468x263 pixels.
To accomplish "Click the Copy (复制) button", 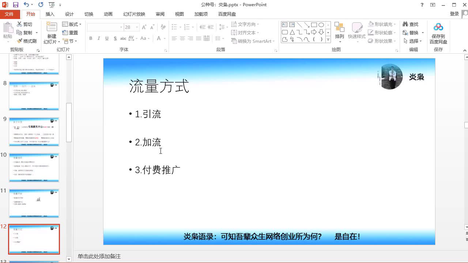I will (24, 33).
